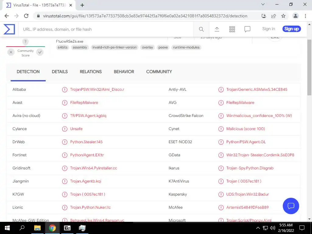Open 7-Zip from the taskbar
This screenshot has width=312, height=234.
(67, 228)
